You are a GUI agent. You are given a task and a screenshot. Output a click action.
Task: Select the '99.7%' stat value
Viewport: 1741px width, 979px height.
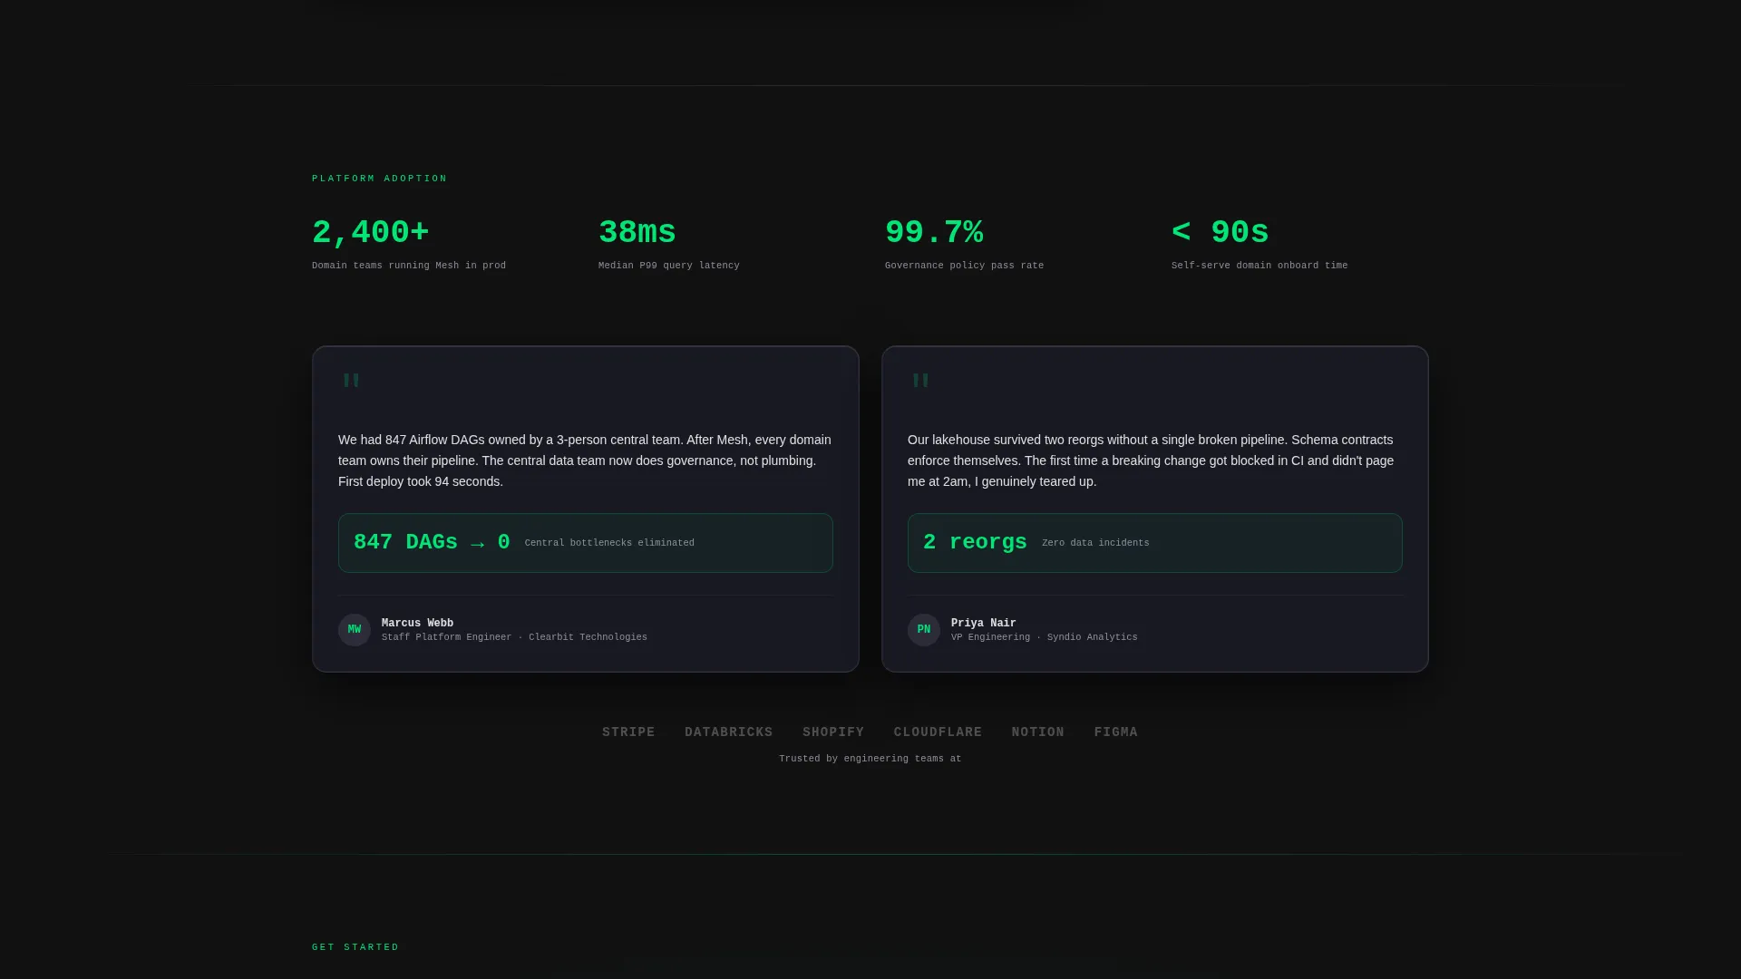point(934,233)
